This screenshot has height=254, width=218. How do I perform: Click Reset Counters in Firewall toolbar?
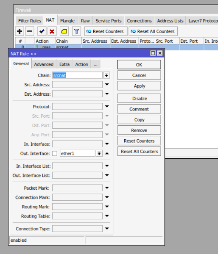point(106,31)
